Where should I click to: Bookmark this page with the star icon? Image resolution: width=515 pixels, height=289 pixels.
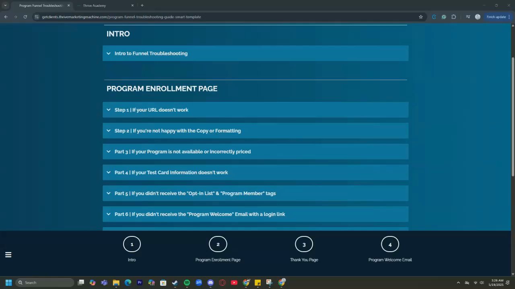pyautogui.click(x=421, y=17)
